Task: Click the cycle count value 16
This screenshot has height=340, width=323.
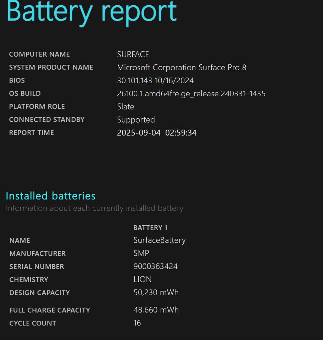Action: (x=137, y=323)
